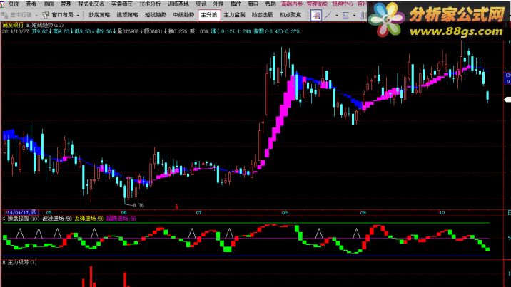This screenshot has width=511, height=287.
Task: Click the 主力吸筹 sub-chart title
Action: click(x=19, y=262)
